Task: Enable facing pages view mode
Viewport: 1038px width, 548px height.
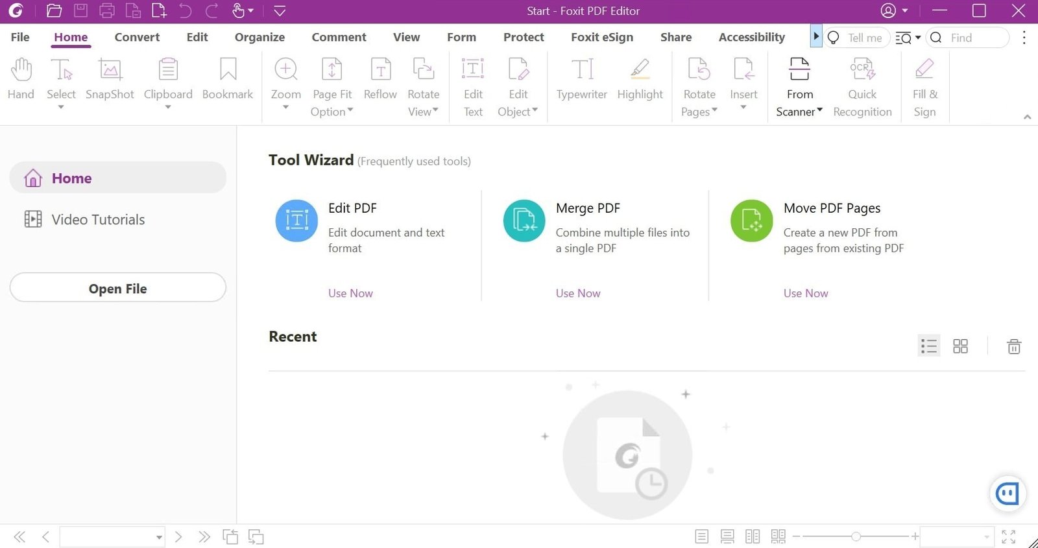Action: pyautogui.click(x=753, y=537)
